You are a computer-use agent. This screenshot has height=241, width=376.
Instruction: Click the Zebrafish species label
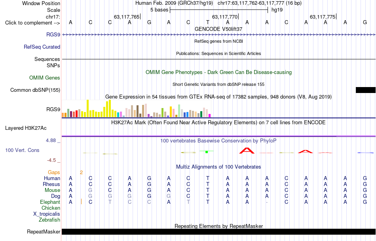click(49, 220)
